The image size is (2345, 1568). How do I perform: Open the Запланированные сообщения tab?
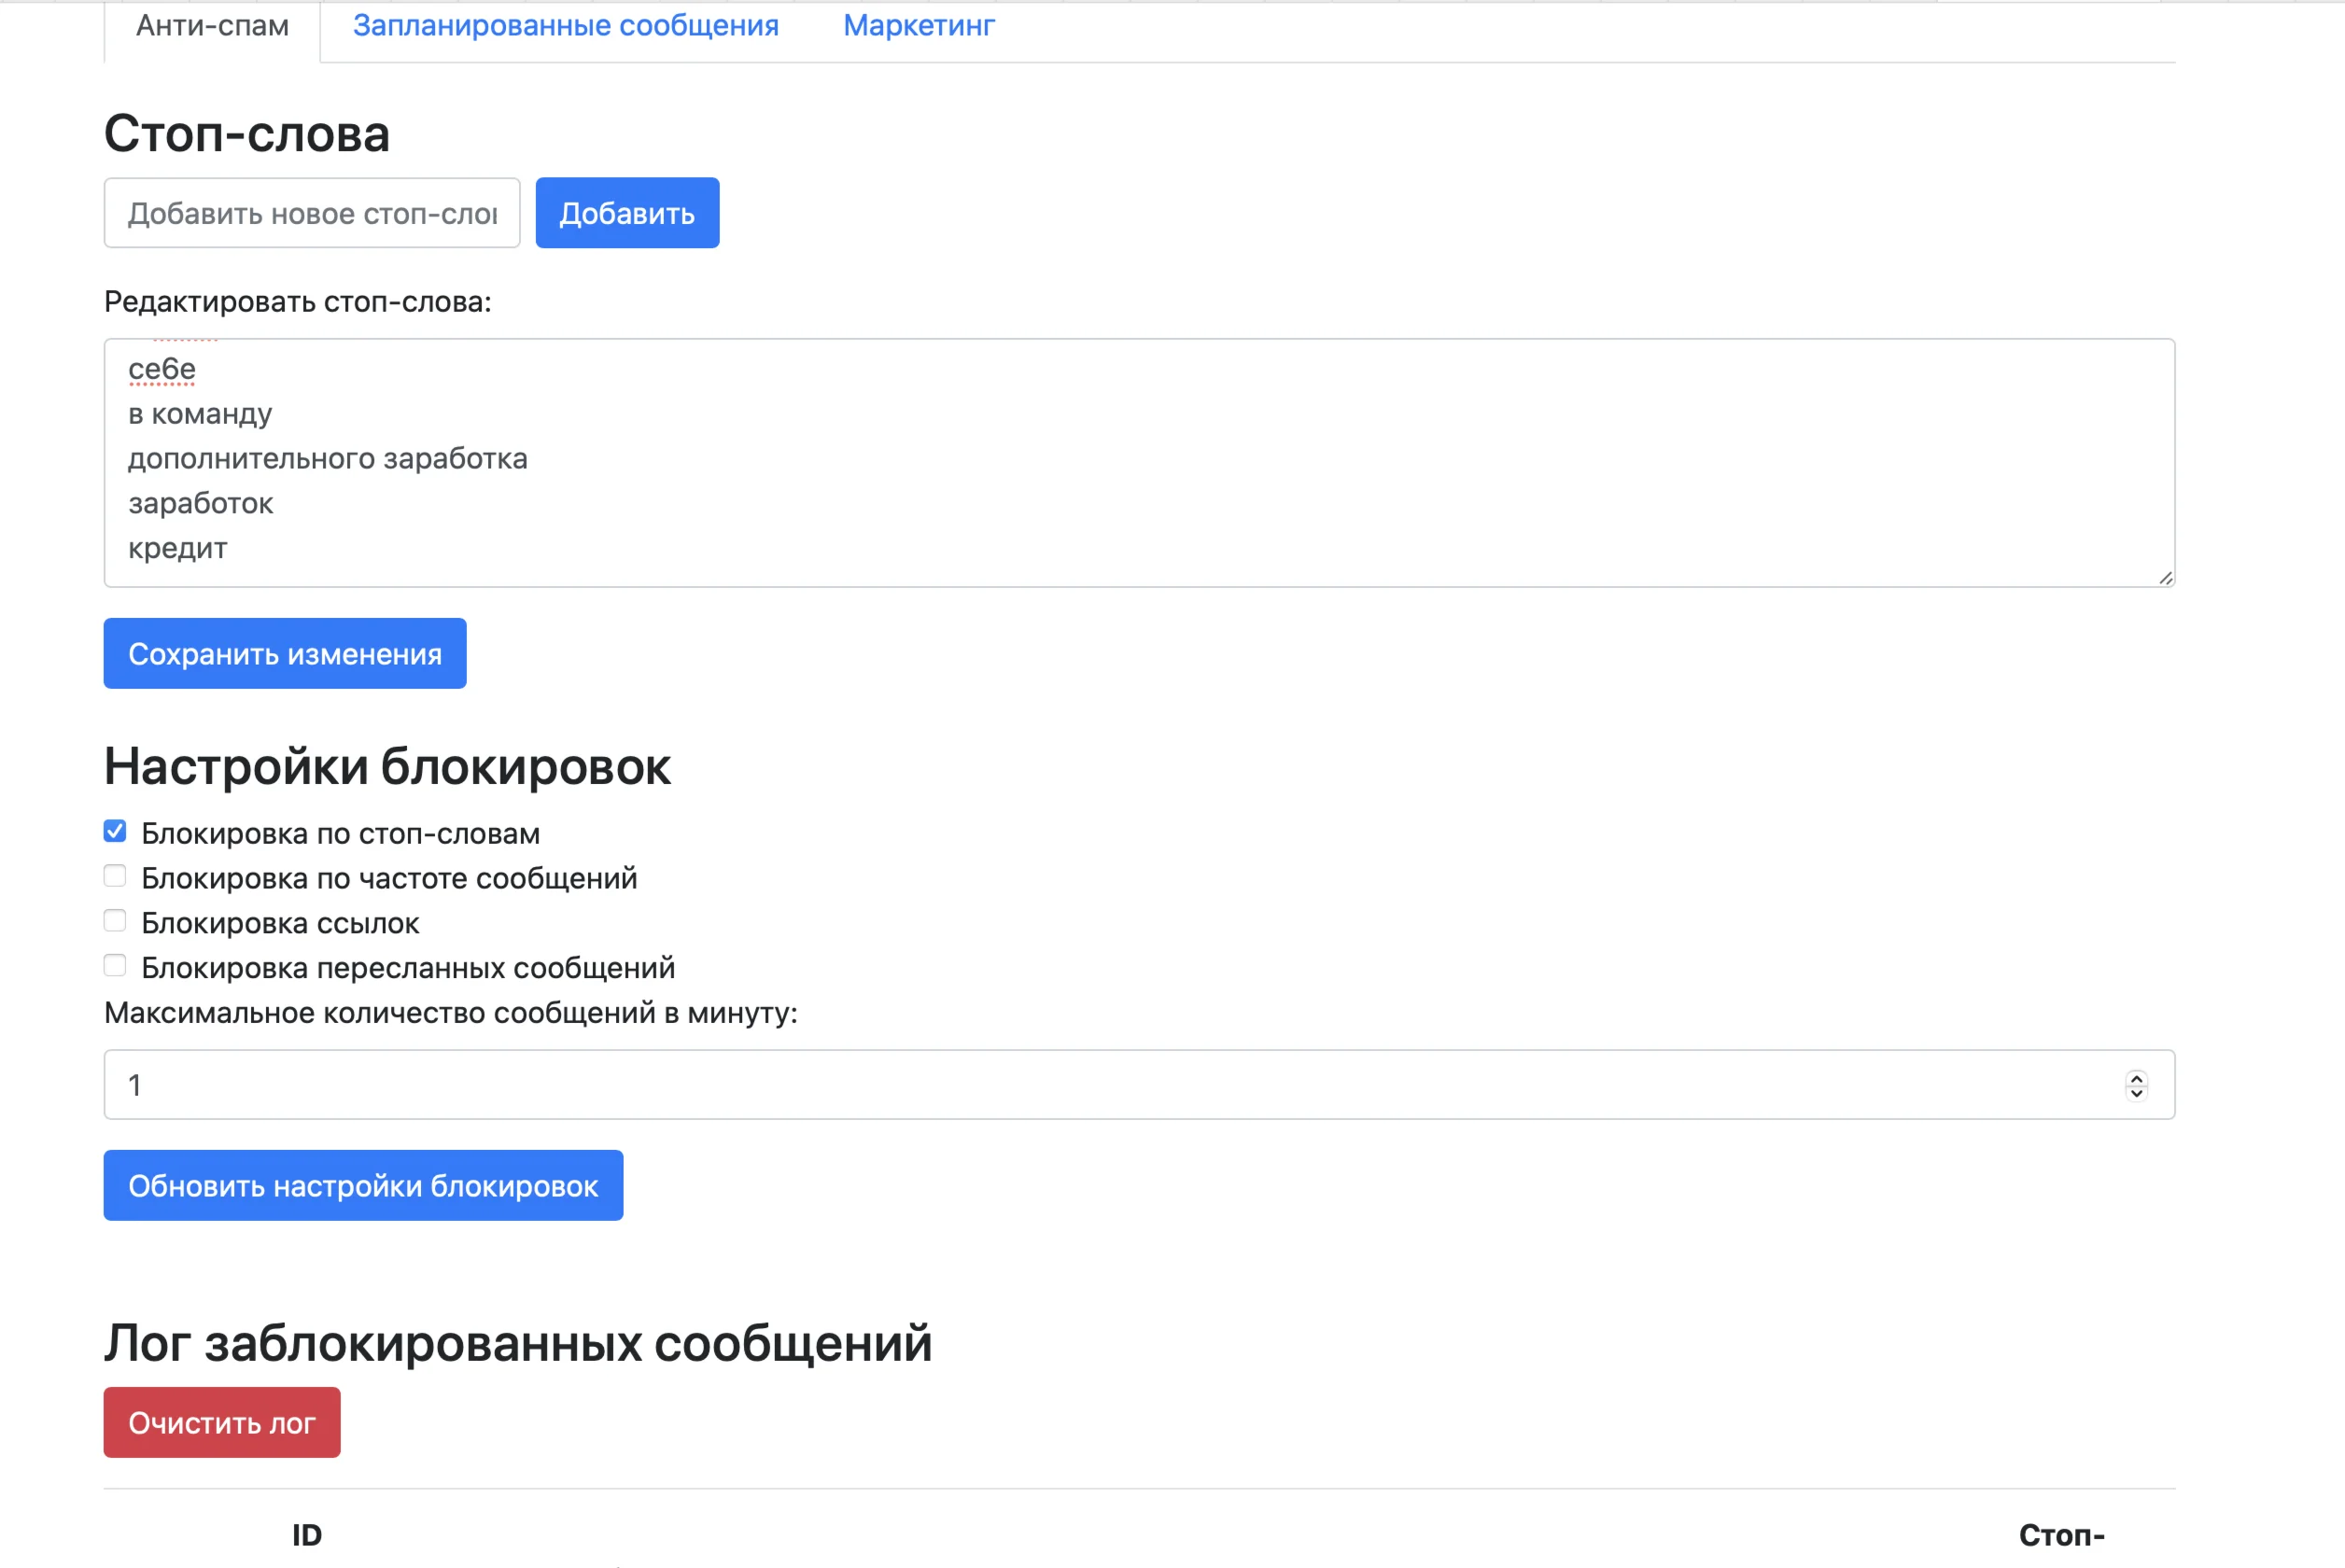(565, 26)
